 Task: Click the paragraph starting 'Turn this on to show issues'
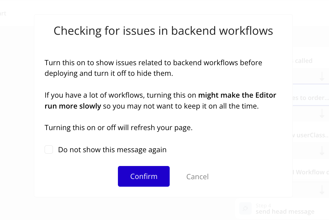[153, 68]
